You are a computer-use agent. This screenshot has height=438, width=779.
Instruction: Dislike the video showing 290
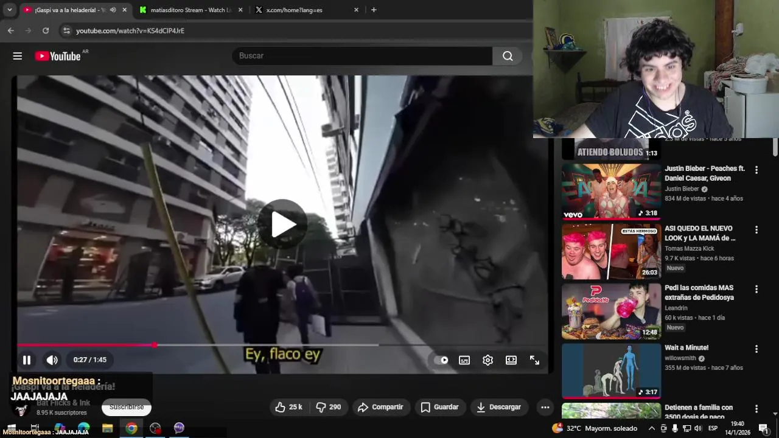(x=328, y=407)
